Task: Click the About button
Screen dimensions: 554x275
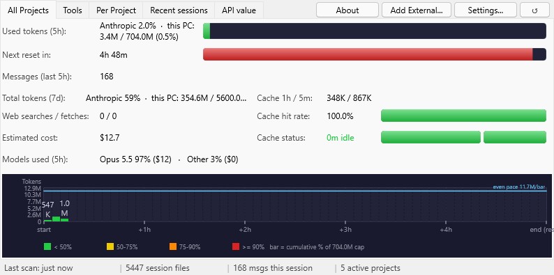Action: coord(347,10)
